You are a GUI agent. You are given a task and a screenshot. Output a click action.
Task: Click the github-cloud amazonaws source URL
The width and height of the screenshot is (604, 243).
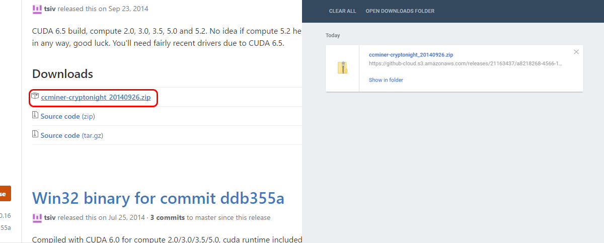point(466,64)
